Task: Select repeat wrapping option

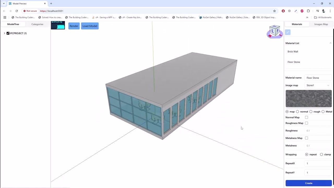Action: (x=307, y=154)
